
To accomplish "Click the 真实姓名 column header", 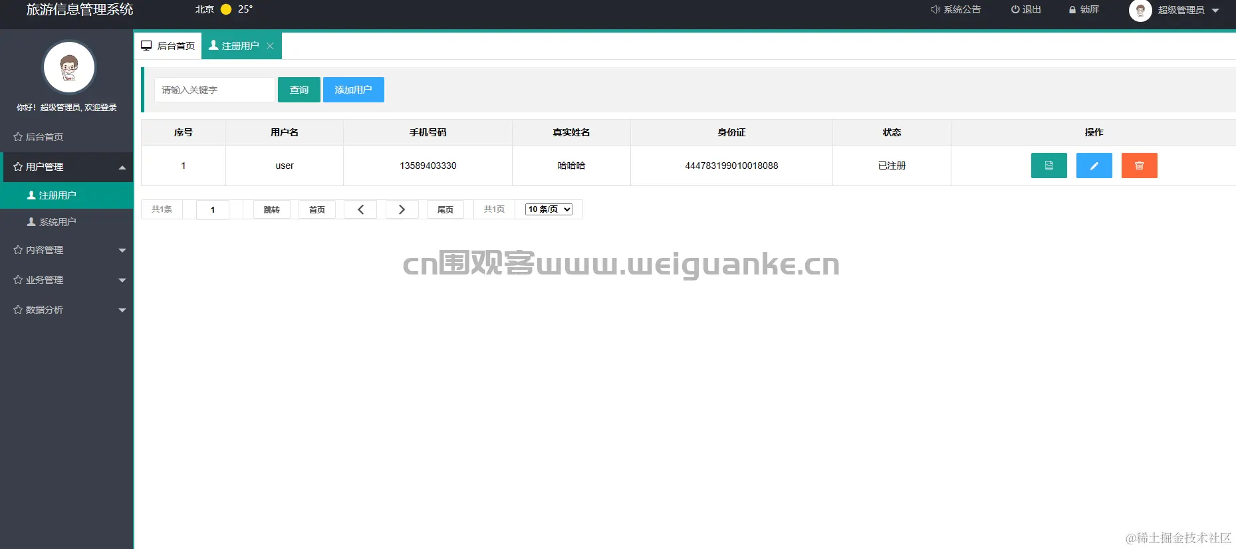I will 572,132.
